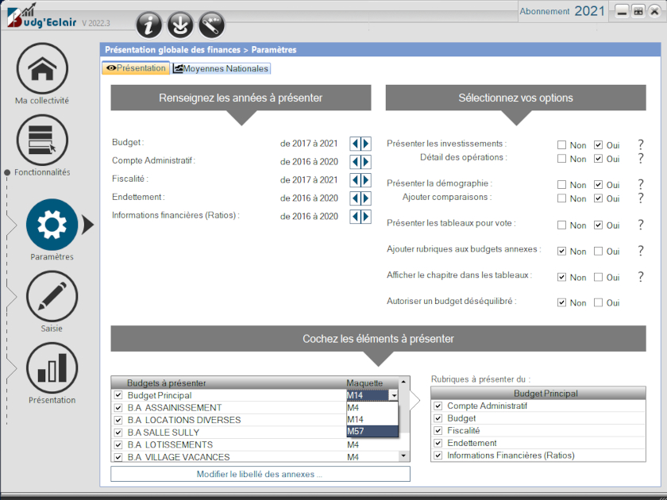Image resolution: width=667 pixels, height=500 pixels.
Task: Click the download arrow icon in toolbar
Action: pos(180,25)
